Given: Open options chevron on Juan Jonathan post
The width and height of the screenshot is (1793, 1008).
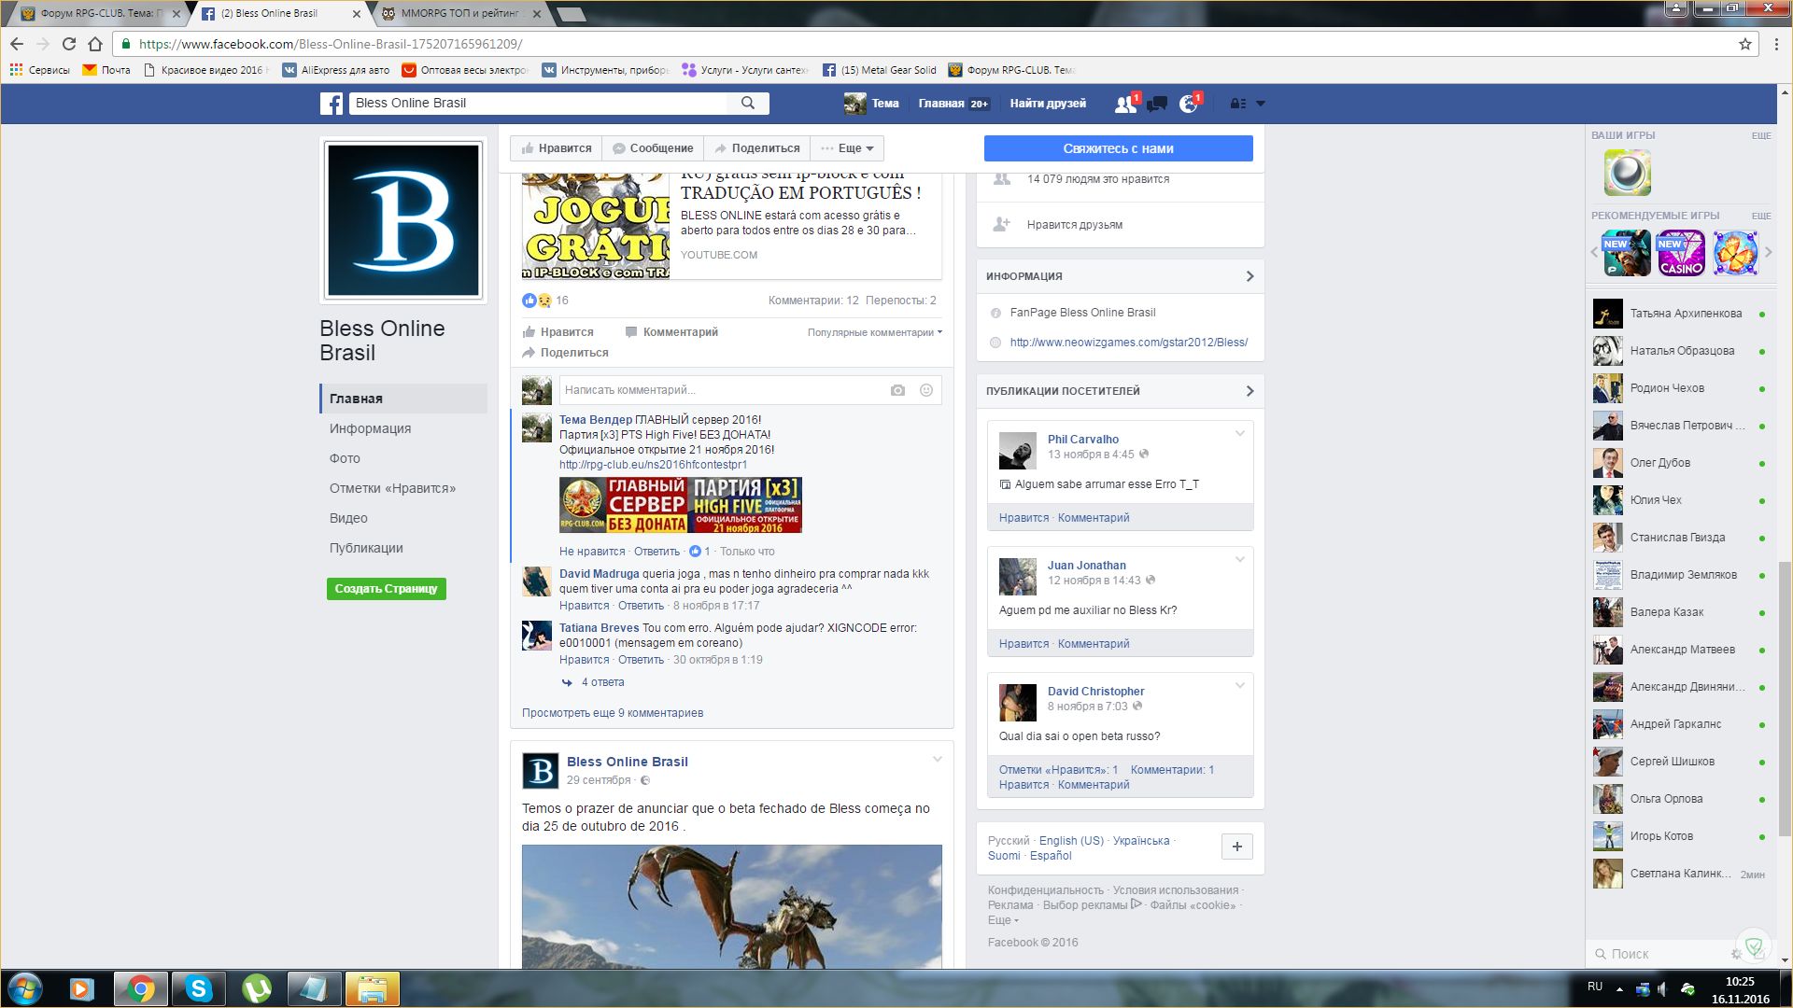Looking at the screenshot, I should tap(1240, 559).
